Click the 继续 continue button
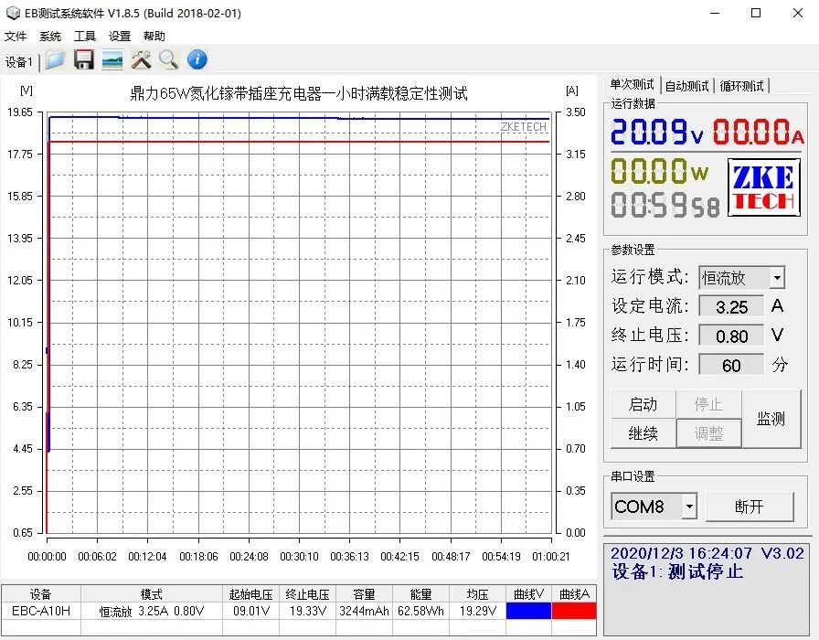This screenshot has height=640, width=819. pos(643,433)
